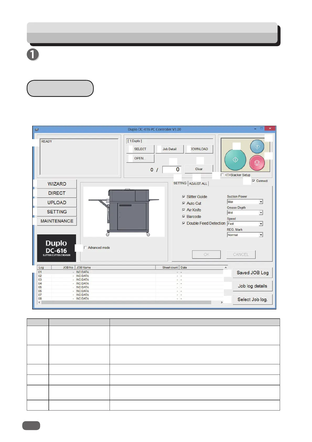Click the OK button
Image resolution: width=312 pixels, height=442 pixels.
pyautogui.click(x=206, y=254)
